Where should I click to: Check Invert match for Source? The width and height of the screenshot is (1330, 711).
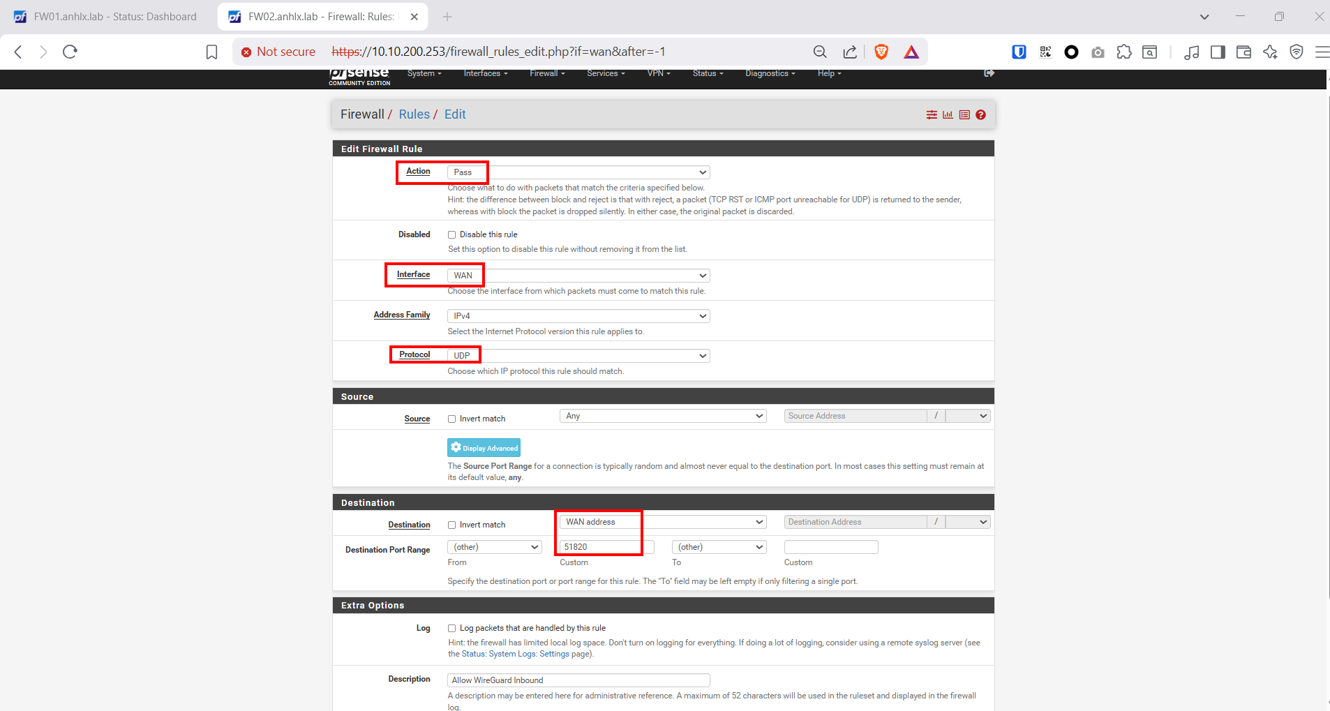pos(451,419)
